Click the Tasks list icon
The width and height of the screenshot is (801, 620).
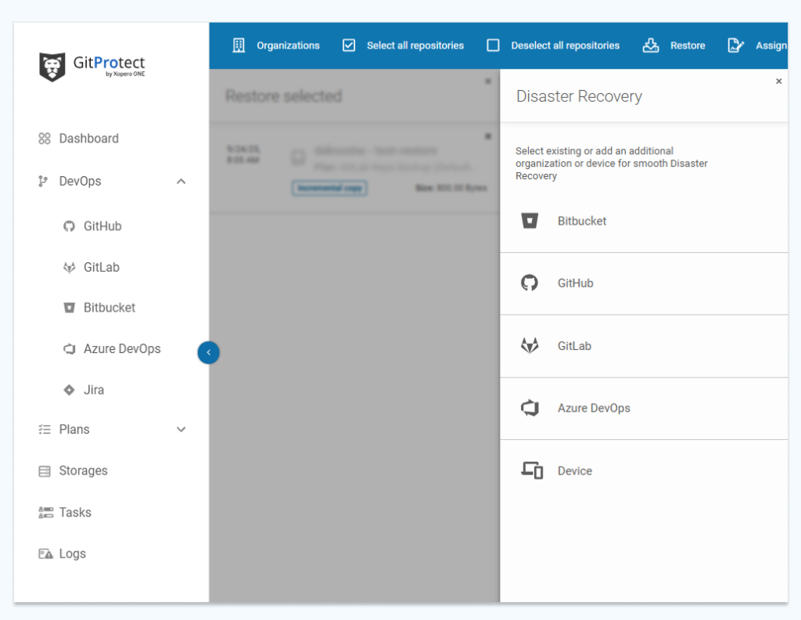[x=45, y=512]
